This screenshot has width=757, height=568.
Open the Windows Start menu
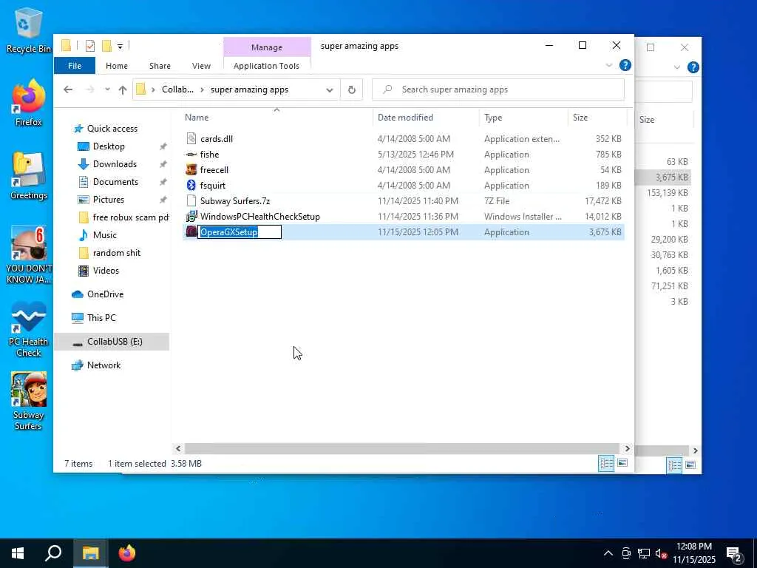pos(18,553)
